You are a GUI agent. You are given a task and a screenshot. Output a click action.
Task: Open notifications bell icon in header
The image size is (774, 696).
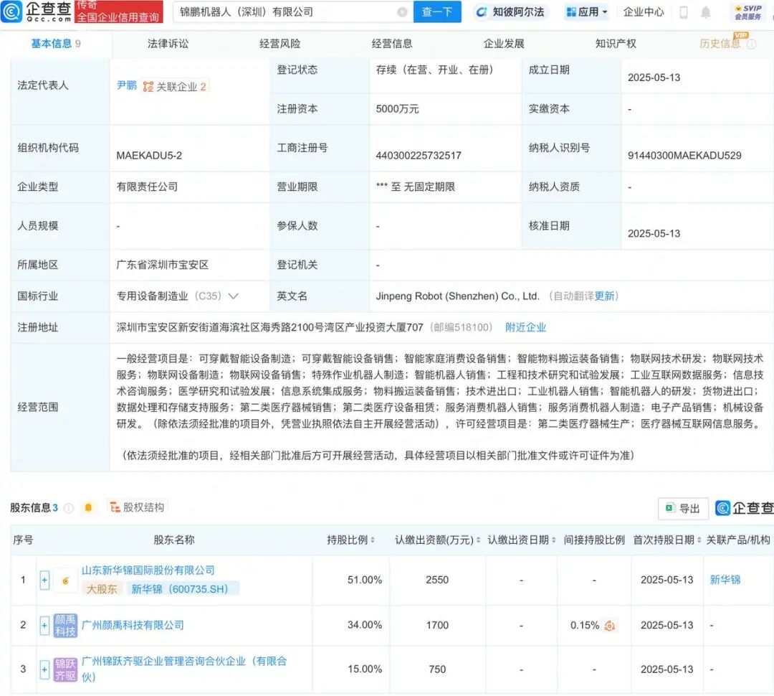[706, 12]
